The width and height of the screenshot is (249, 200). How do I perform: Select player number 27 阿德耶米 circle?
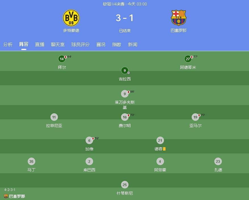tap(188, 59)
